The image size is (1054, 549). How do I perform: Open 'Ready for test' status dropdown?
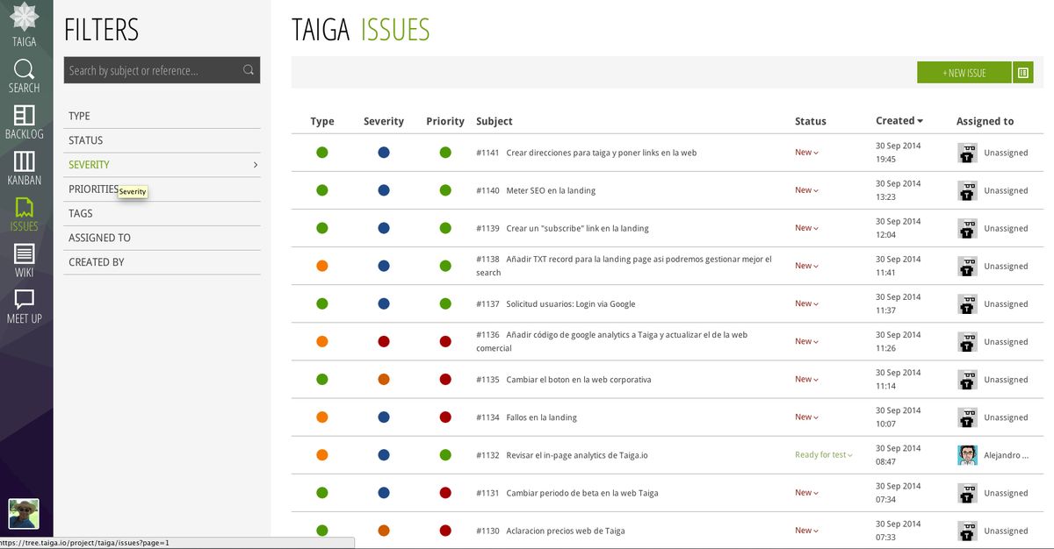824,455
